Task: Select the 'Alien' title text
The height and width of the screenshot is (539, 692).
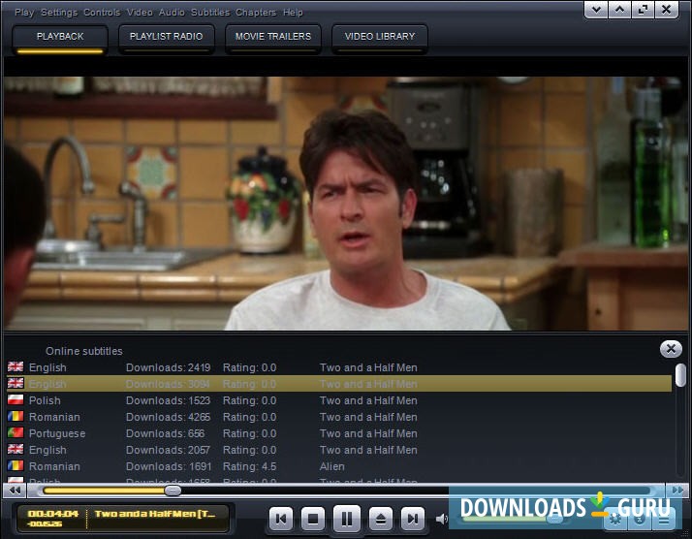Action: coord(331,466)
